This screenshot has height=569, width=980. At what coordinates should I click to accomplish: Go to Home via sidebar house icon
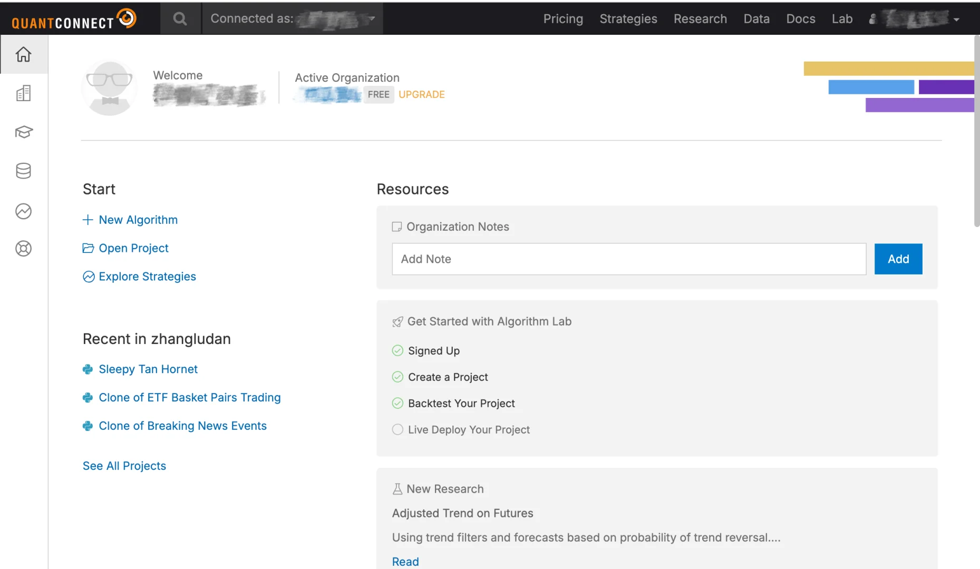pyautogui.click(x=24, y=54)
